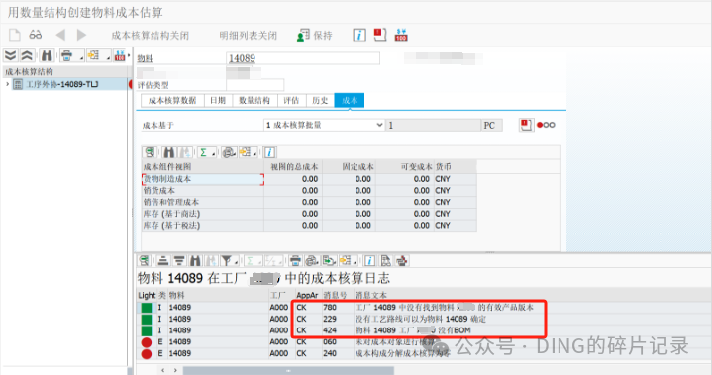The height and width of the screenshot is (375, 712).
Task: Click the traffic light status indicator
Action: point(546,125)
